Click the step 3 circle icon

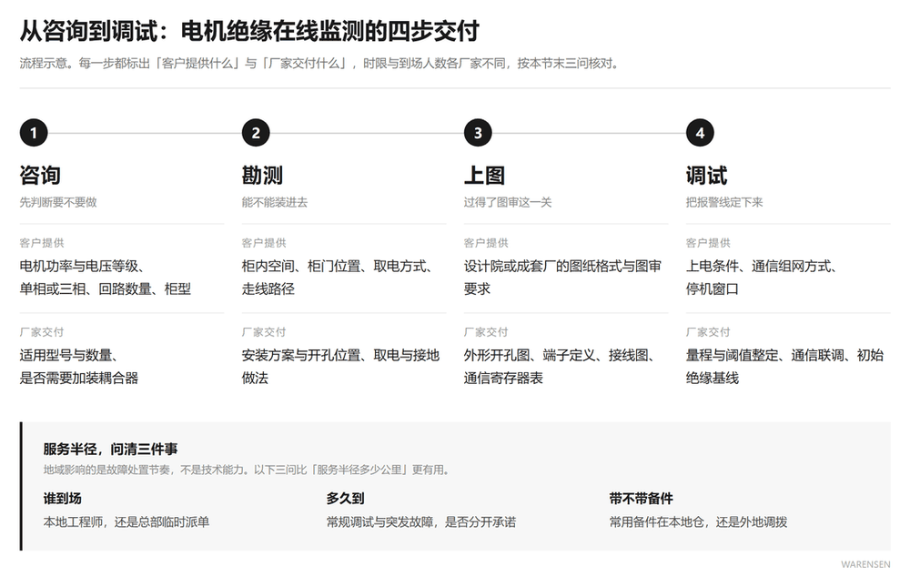point(478,133)
